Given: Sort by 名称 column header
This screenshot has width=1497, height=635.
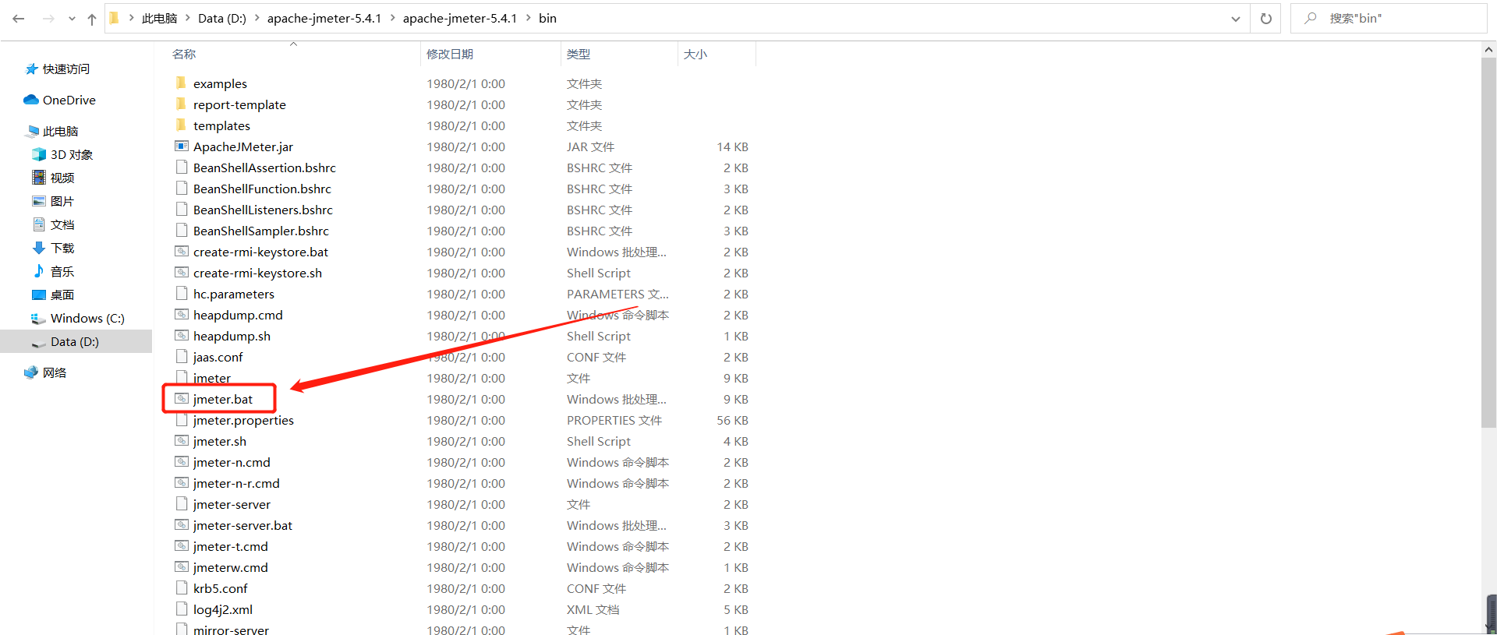Looking at the screenshot, I should (184, 54).
